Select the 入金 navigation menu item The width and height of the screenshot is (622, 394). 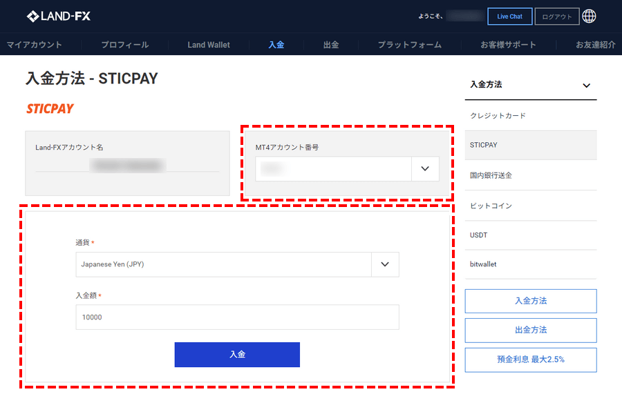[276, 45]
